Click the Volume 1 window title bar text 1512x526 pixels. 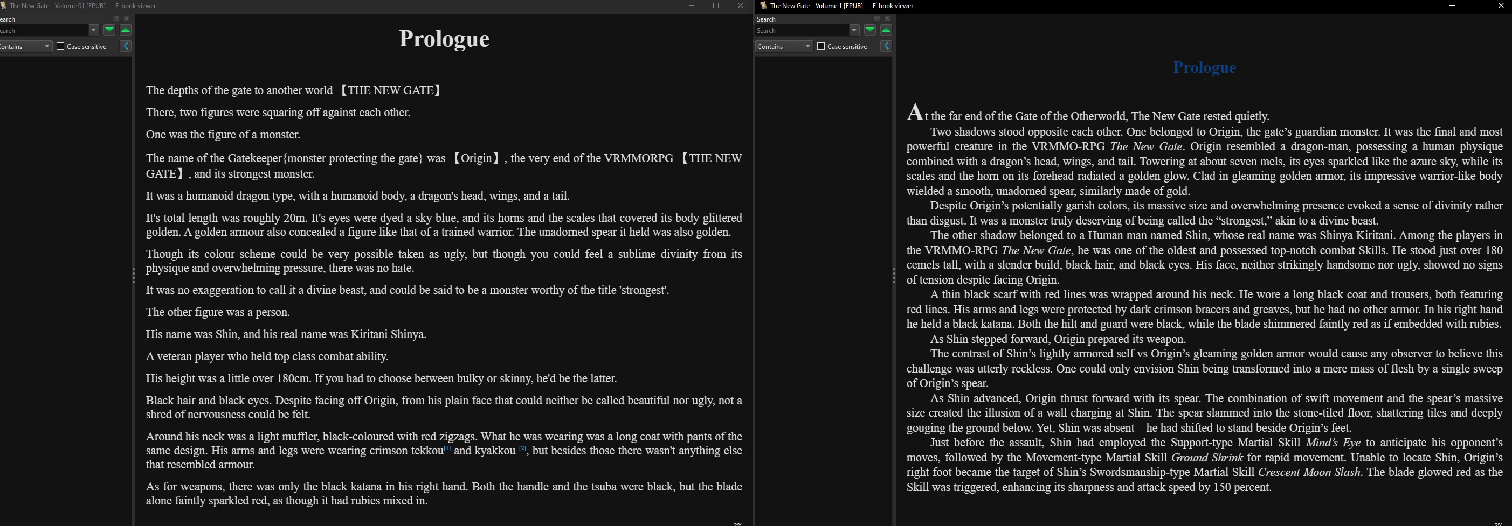coord(841,6)
